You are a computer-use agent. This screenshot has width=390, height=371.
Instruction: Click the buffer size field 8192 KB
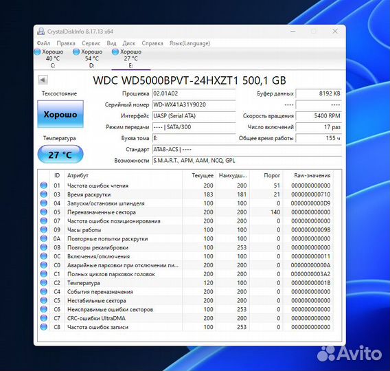pos(319,93)
